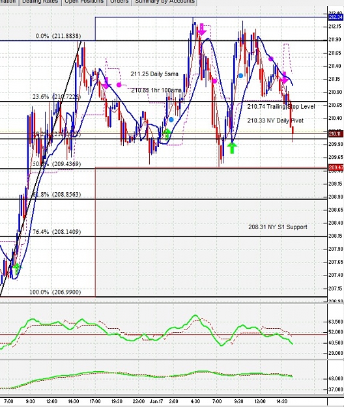The image size is (344, 407).
Task: Select the '23.6%' Fibonacci level label
Action: pos(41,97)
